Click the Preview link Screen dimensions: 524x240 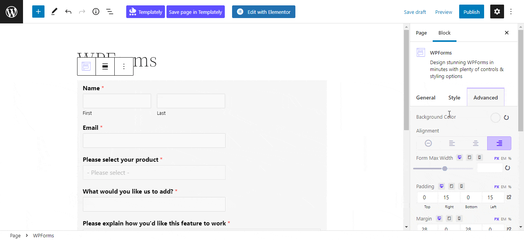444,12
